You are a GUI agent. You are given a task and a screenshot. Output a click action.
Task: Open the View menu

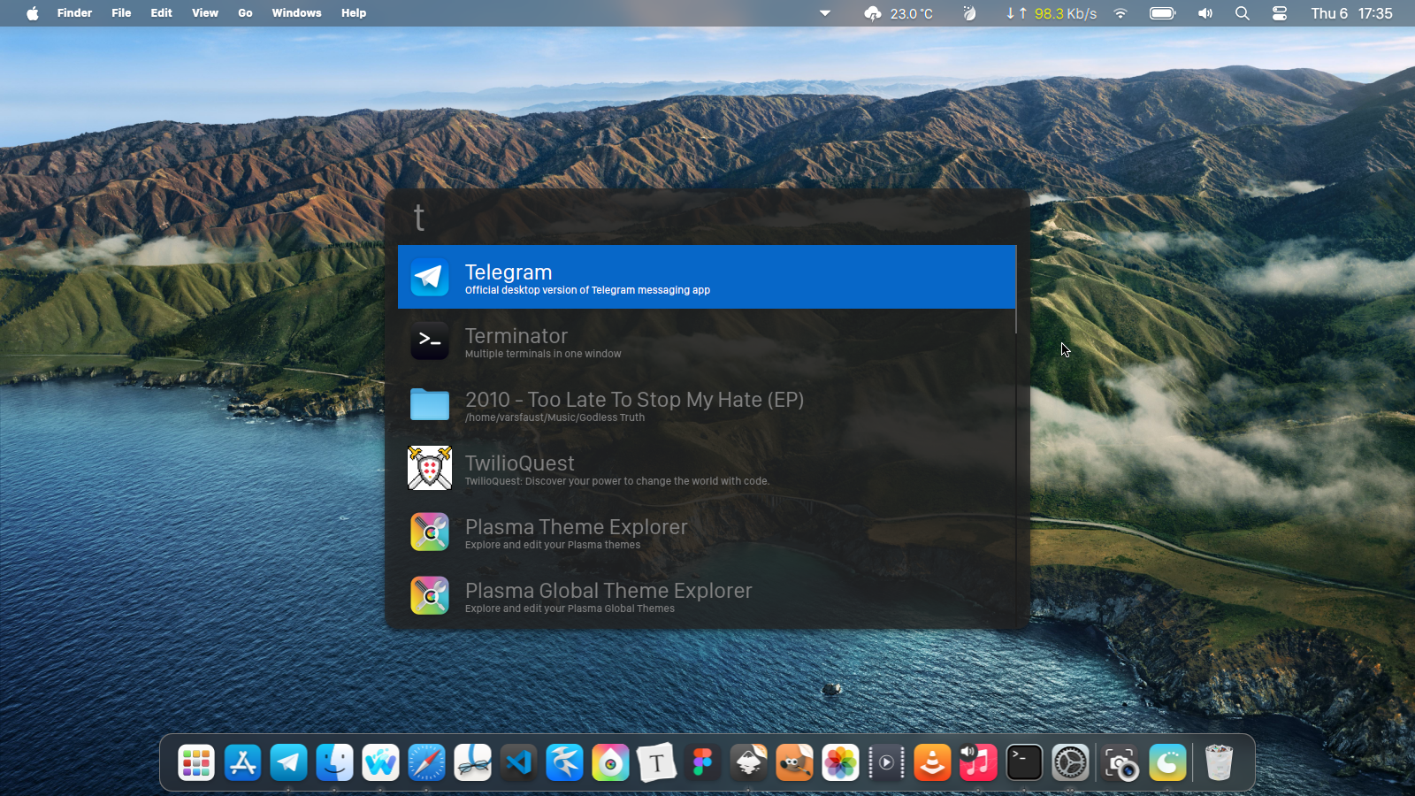tap(205, 13)
